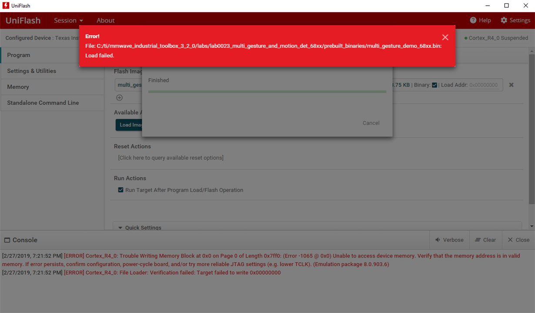This screenshot has height=313, width=535.
Task: Clear the console output
Action: coord(485,240)
